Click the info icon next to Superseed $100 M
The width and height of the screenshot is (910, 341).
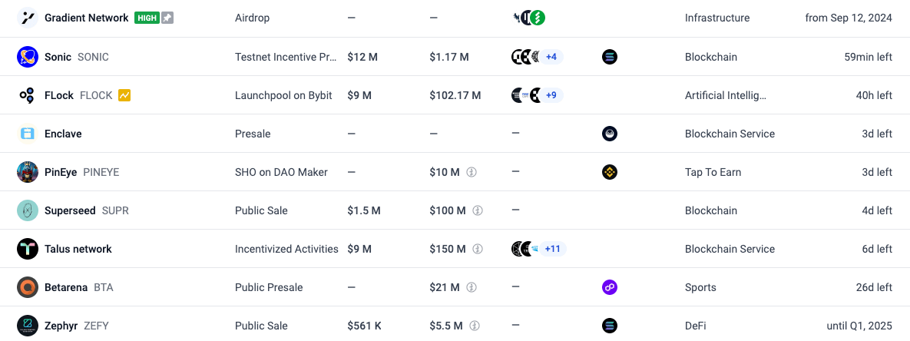[477, 210]
